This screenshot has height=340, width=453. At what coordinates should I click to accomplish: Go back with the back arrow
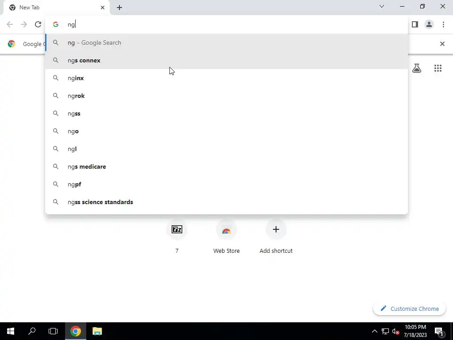10,24
